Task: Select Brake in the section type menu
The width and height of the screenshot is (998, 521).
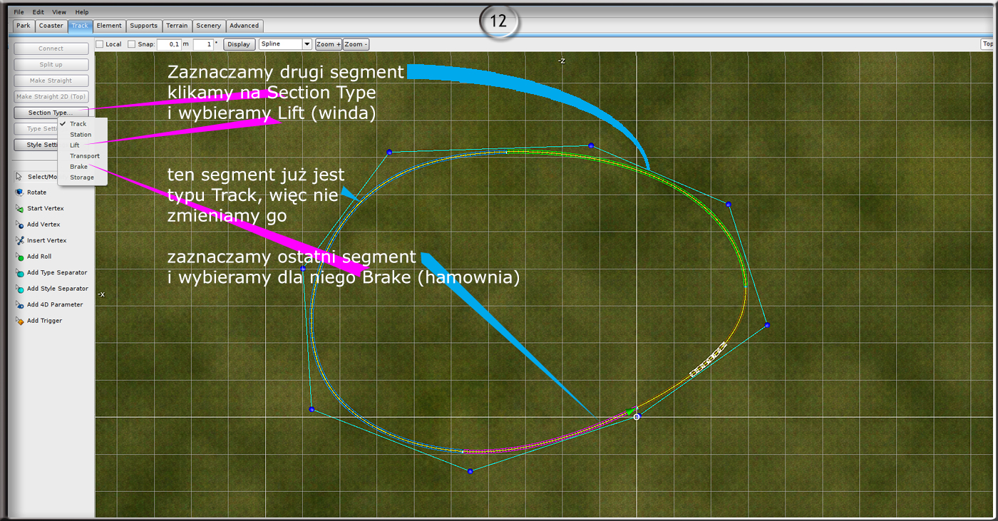Action: tap(78, 167)
